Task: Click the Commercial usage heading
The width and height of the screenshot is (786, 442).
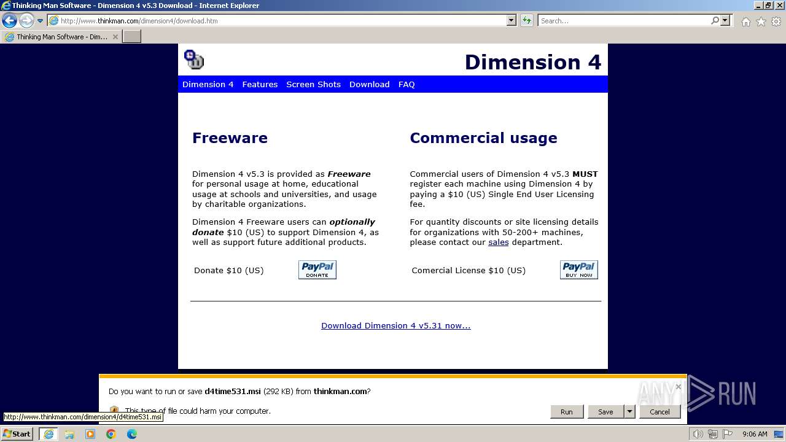Action: coord(484,138)
